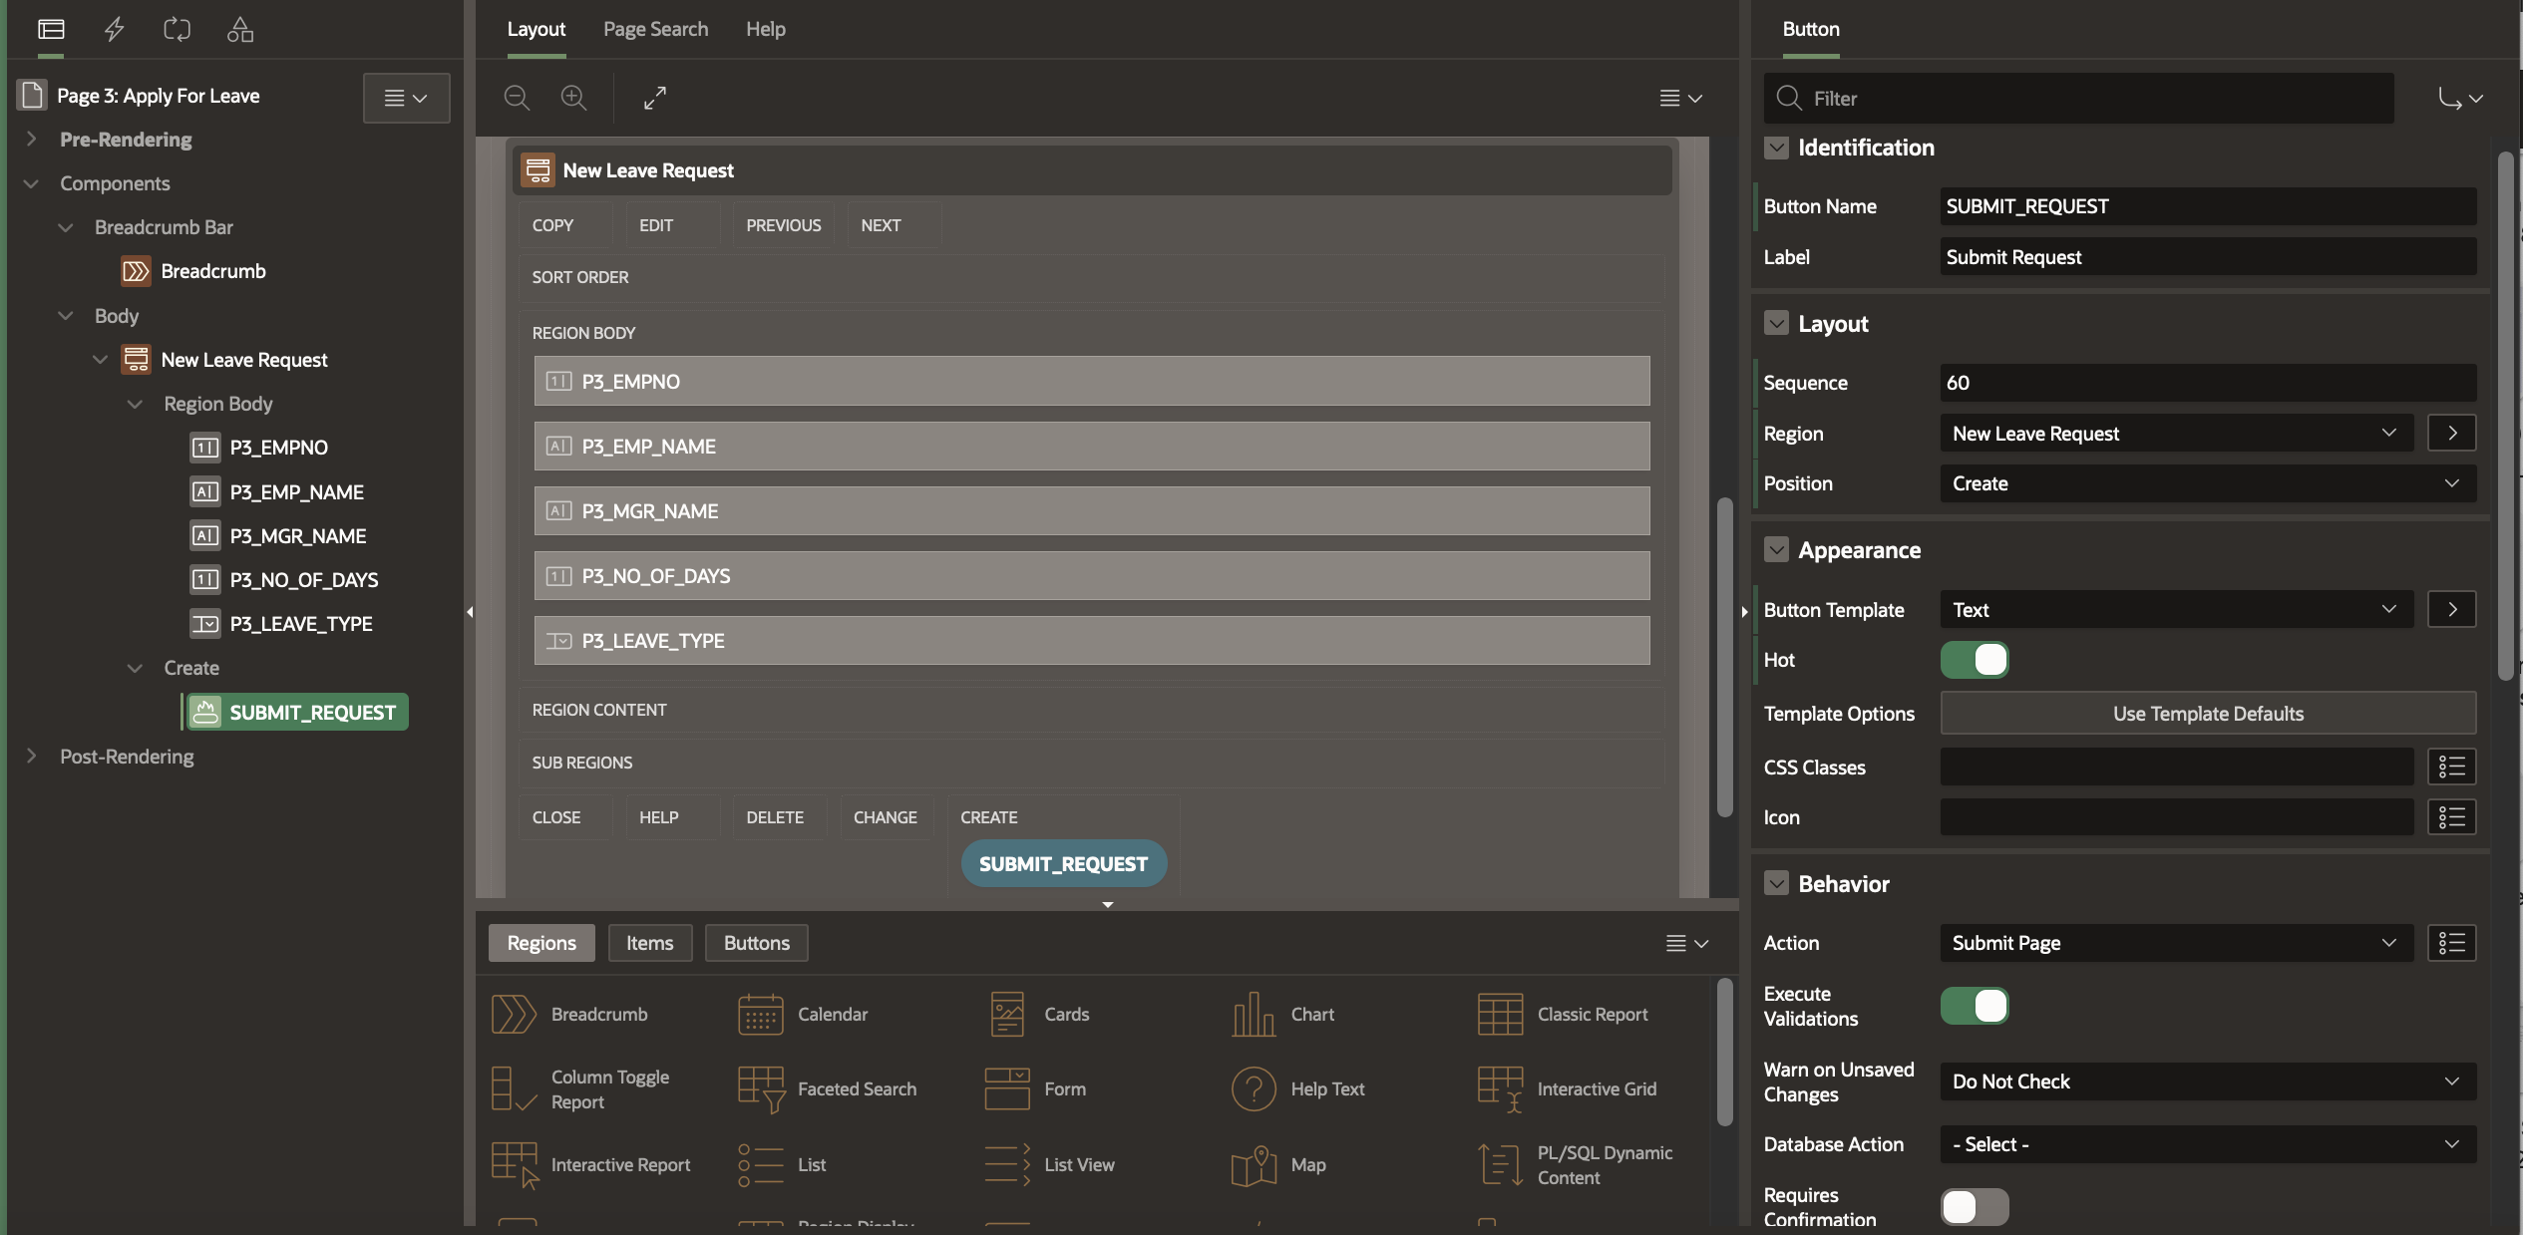This screenshot has height=1235, width=2523.
Task: Expand the layout pane to full screen
Action: tap(654, 98)
